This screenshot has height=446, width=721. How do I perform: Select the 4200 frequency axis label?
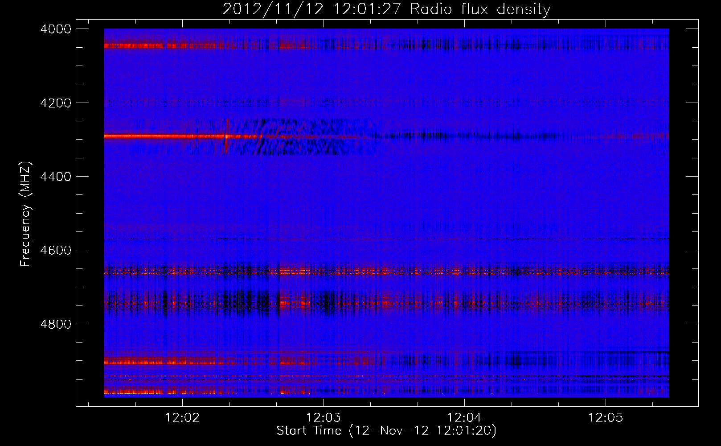pos(56,103)
